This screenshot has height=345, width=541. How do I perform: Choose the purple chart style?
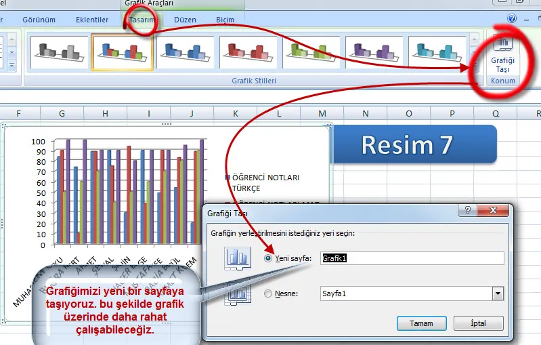tap(374, 52)
